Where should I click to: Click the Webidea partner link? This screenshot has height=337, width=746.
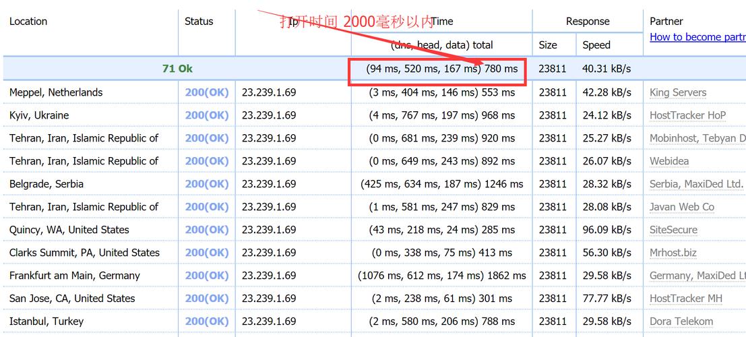[x=669, y=161]
